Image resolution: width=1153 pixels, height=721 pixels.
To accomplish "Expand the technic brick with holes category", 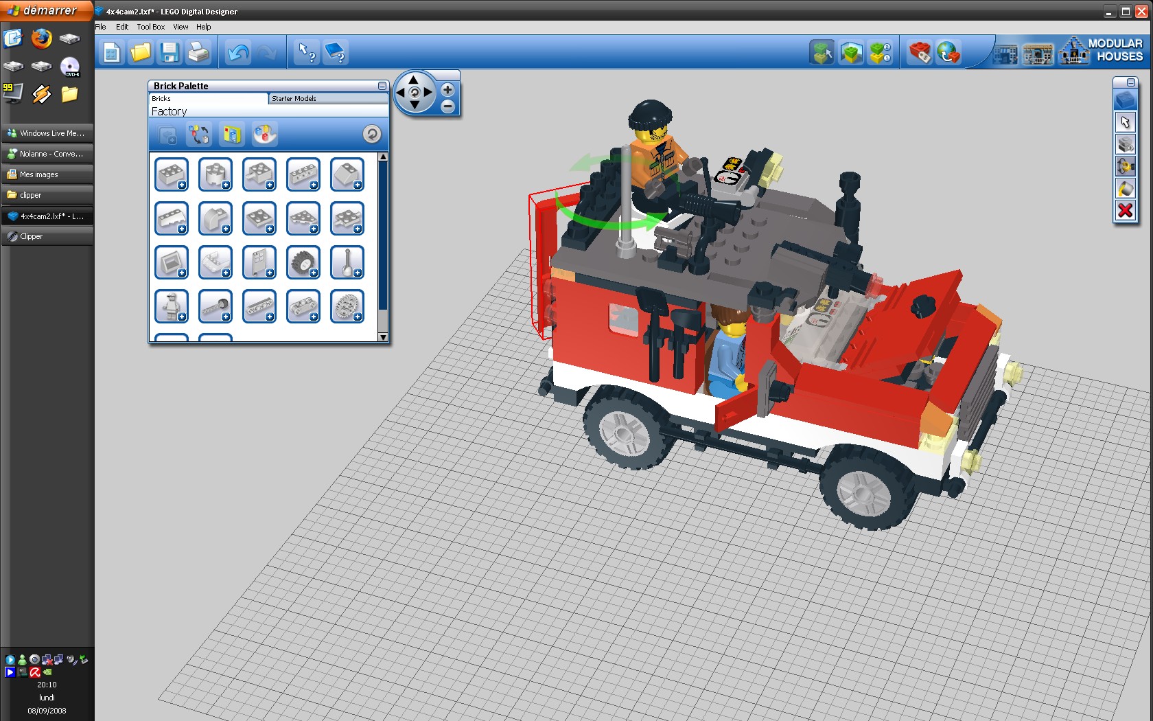I will coord(303,174).
